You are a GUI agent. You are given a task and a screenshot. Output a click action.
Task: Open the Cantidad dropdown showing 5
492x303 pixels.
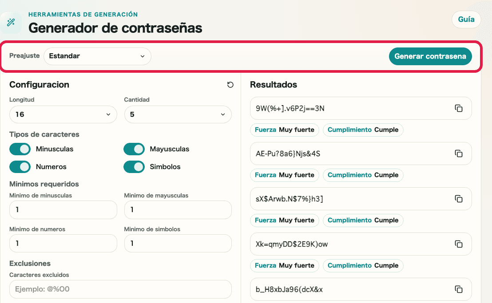(178, 114)
